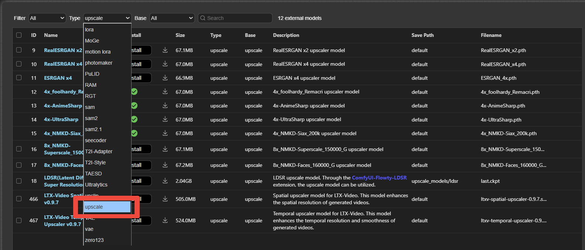
Task: Click green installed checkmark for 4x-AnimeSharp
Action: point(134,106)
